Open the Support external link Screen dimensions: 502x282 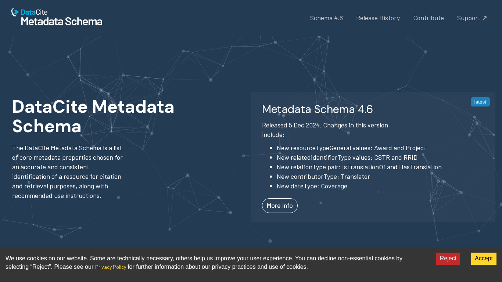[x=472, y=18]
